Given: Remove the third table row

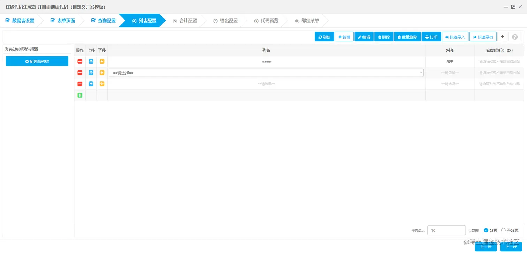Looking at the screenshot, I should (80, 84).
